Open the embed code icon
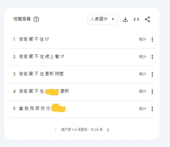This screenshot has width=170, height=147. 136,19
